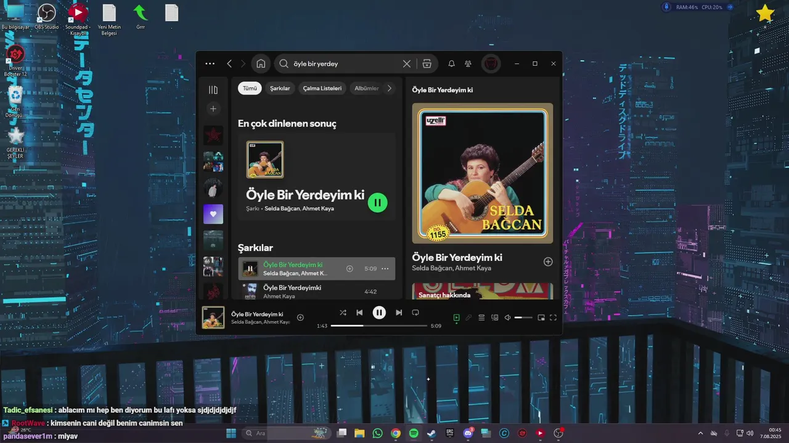Open Selda Bağcan artist link in top result
789x443 pixels.
(282, 209)
